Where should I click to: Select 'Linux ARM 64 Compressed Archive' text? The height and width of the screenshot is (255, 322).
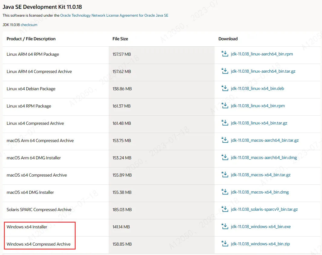point(39,71)
